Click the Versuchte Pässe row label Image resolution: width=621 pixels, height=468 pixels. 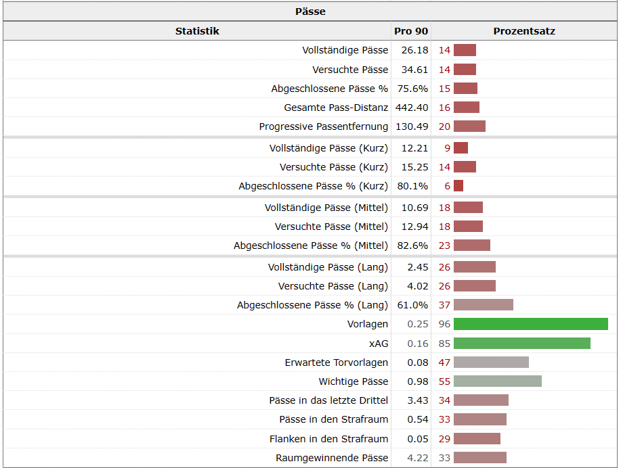(350, 70)
